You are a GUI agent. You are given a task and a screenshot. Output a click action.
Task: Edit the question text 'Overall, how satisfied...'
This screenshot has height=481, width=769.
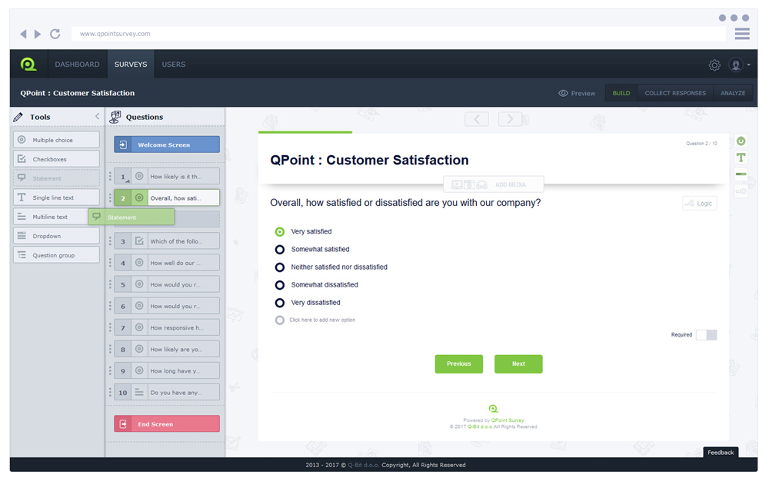click(x=405, y=203)
